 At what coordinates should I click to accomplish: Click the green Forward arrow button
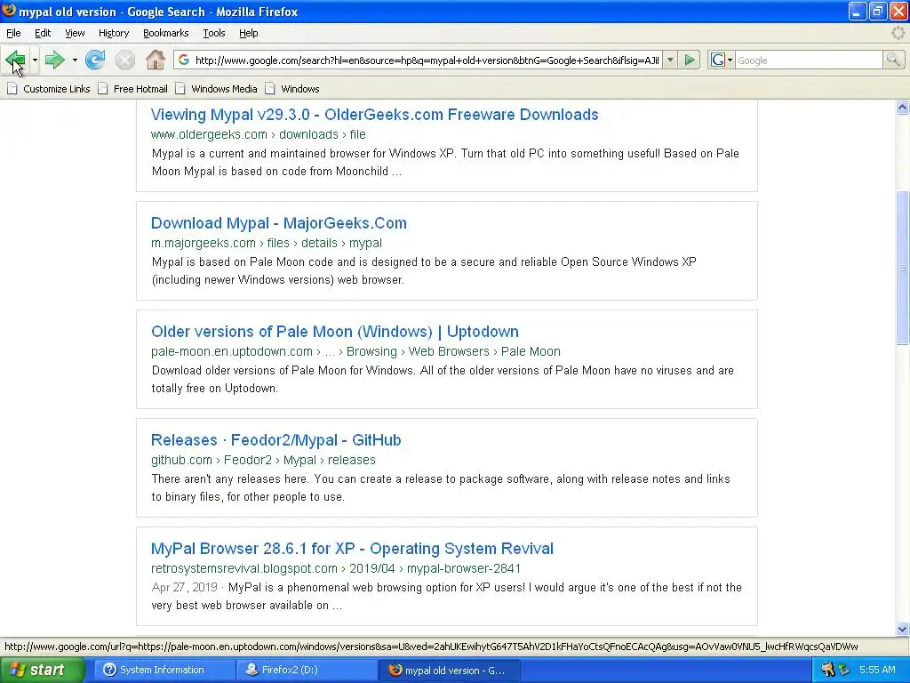(54, 60)
